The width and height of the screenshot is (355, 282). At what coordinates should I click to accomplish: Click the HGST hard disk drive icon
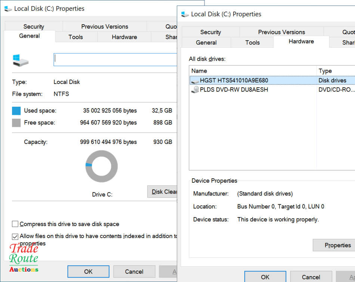coord(195,81)
